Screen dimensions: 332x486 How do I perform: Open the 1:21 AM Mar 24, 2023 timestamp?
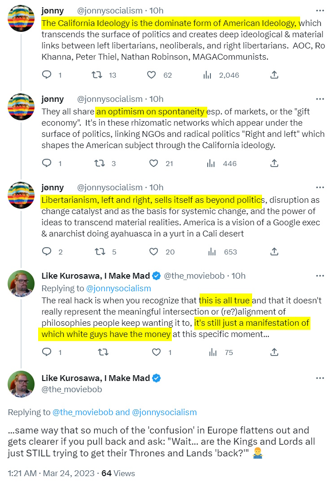pos(51,473)
